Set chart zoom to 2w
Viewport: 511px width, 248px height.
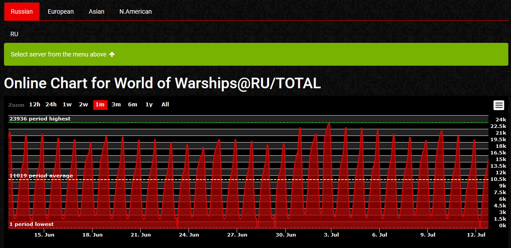pos(84,105)
